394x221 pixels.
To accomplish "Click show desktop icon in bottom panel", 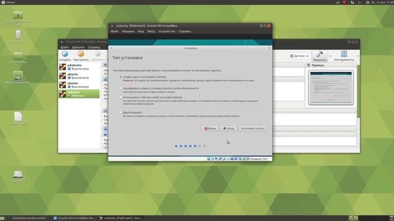I will click(2, 219).
